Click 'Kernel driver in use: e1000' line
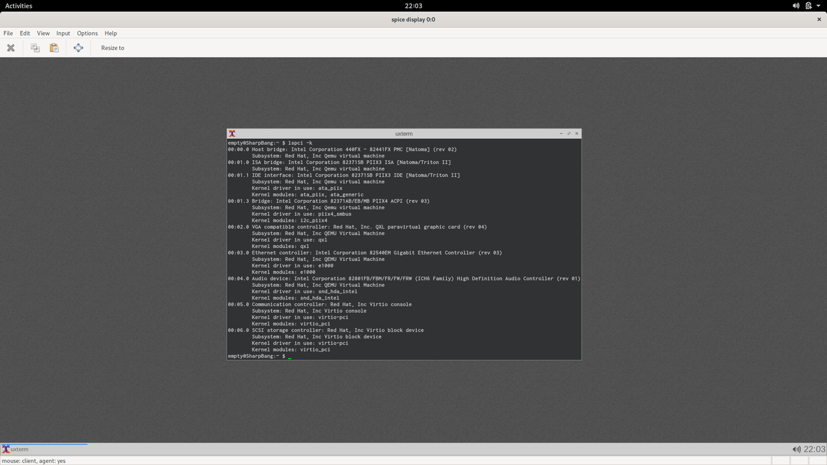 click(293, 265)
